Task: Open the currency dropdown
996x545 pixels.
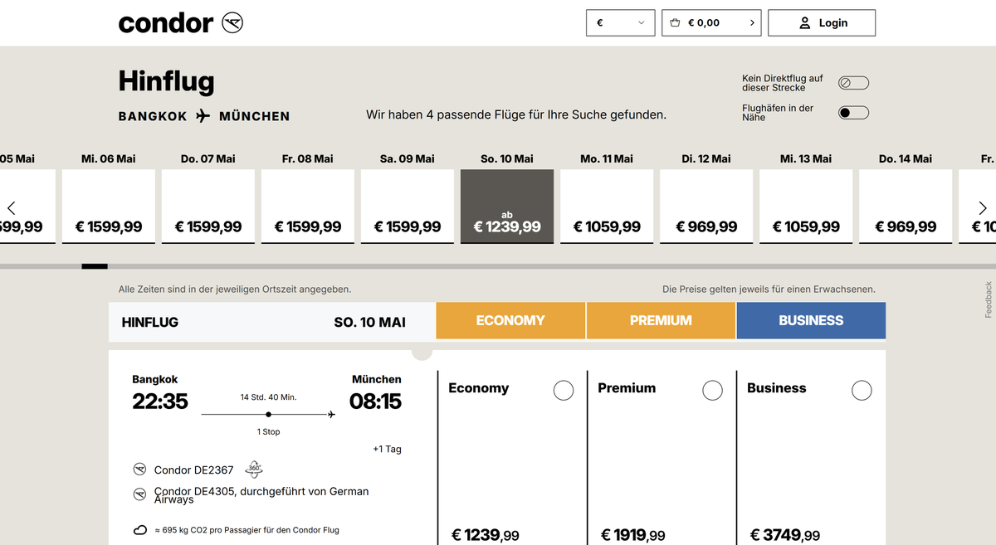Action: tap(621, 23)
